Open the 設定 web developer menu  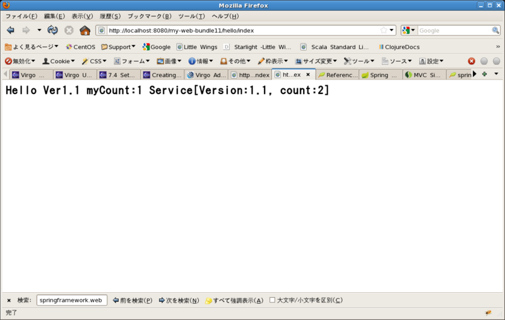tap(431, 61)
